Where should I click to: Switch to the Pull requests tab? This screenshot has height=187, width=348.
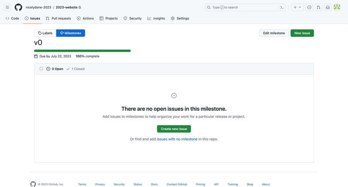point(58,19)
